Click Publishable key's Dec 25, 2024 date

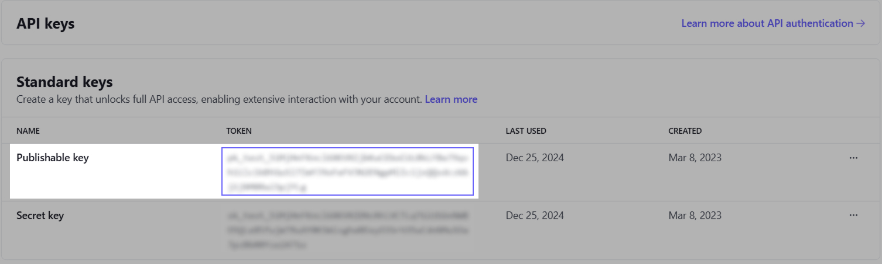(x=535, y=158)
